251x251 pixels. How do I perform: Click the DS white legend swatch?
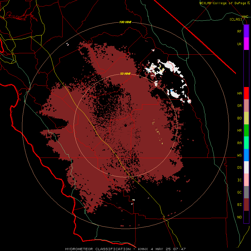[x=246, y=167]
